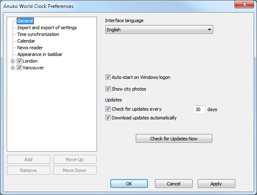The image size is (257, 195).
Task: Disable Download updates automatically
Action: pyautogui.click(x=108, y=118)
